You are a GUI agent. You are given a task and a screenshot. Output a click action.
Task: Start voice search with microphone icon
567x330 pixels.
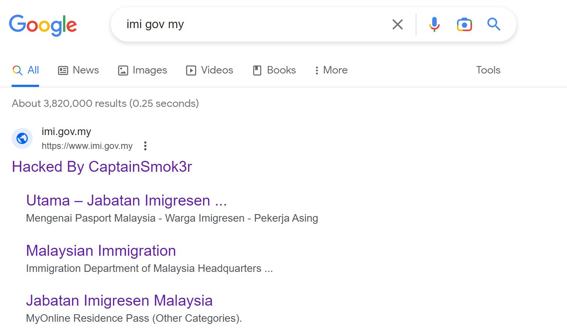coord(434,24)
